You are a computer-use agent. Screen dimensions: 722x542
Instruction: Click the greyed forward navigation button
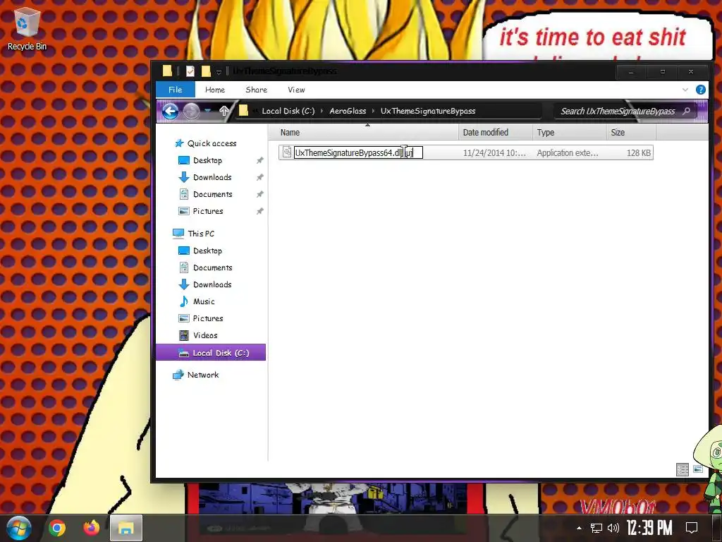click(x=191, y=111)
